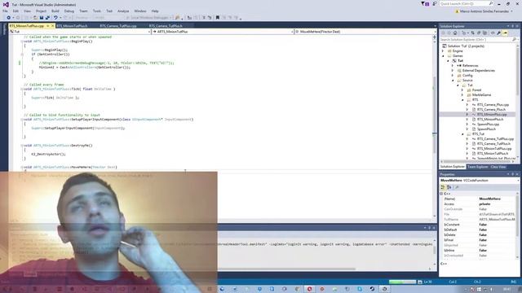Open the MoveMeHere member navigation dropdown
This screenshot has height=293, width=522.
[435, 32]
